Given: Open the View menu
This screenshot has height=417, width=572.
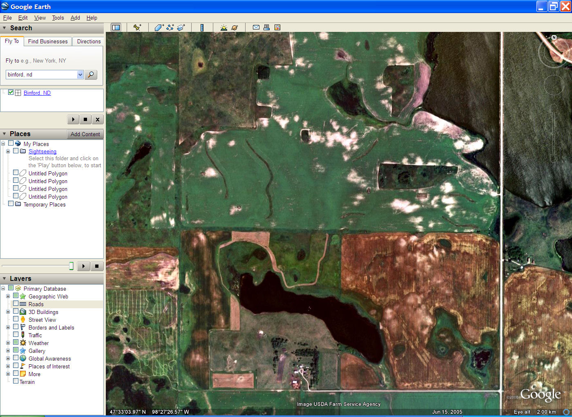Looking at the screenshot, I should (40, 18).
